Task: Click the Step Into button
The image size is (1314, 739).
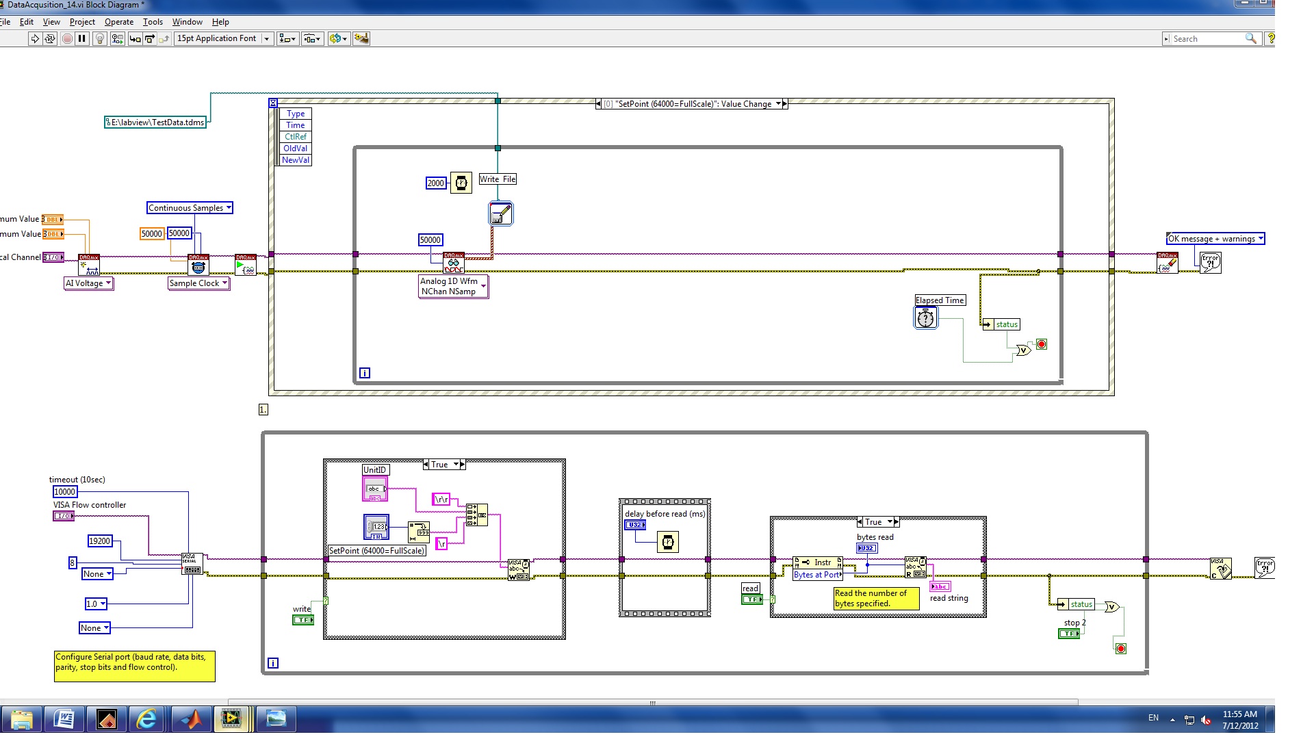Action: click(x=135, y=38)
